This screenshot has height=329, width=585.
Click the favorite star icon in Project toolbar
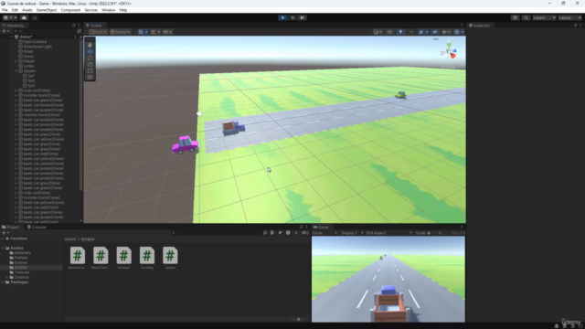coord(296,233)
